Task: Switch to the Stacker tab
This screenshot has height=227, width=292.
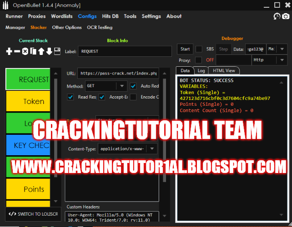Action: coord(39,28)
